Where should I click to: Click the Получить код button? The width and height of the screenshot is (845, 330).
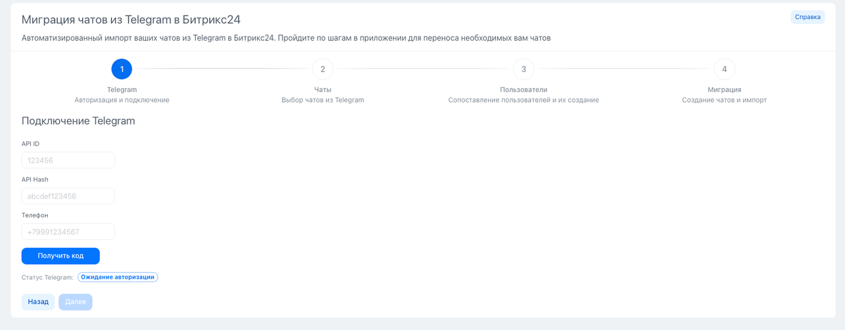point(61,255)
